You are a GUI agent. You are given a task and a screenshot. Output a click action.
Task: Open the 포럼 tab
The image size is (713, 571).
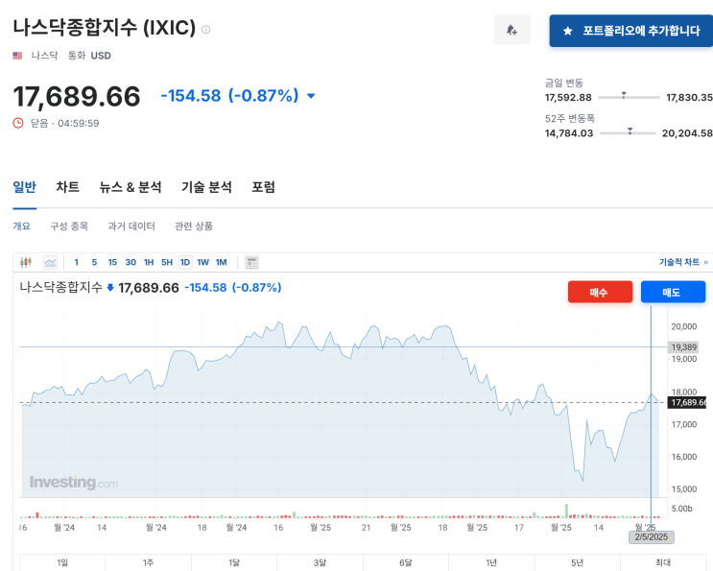263,187
